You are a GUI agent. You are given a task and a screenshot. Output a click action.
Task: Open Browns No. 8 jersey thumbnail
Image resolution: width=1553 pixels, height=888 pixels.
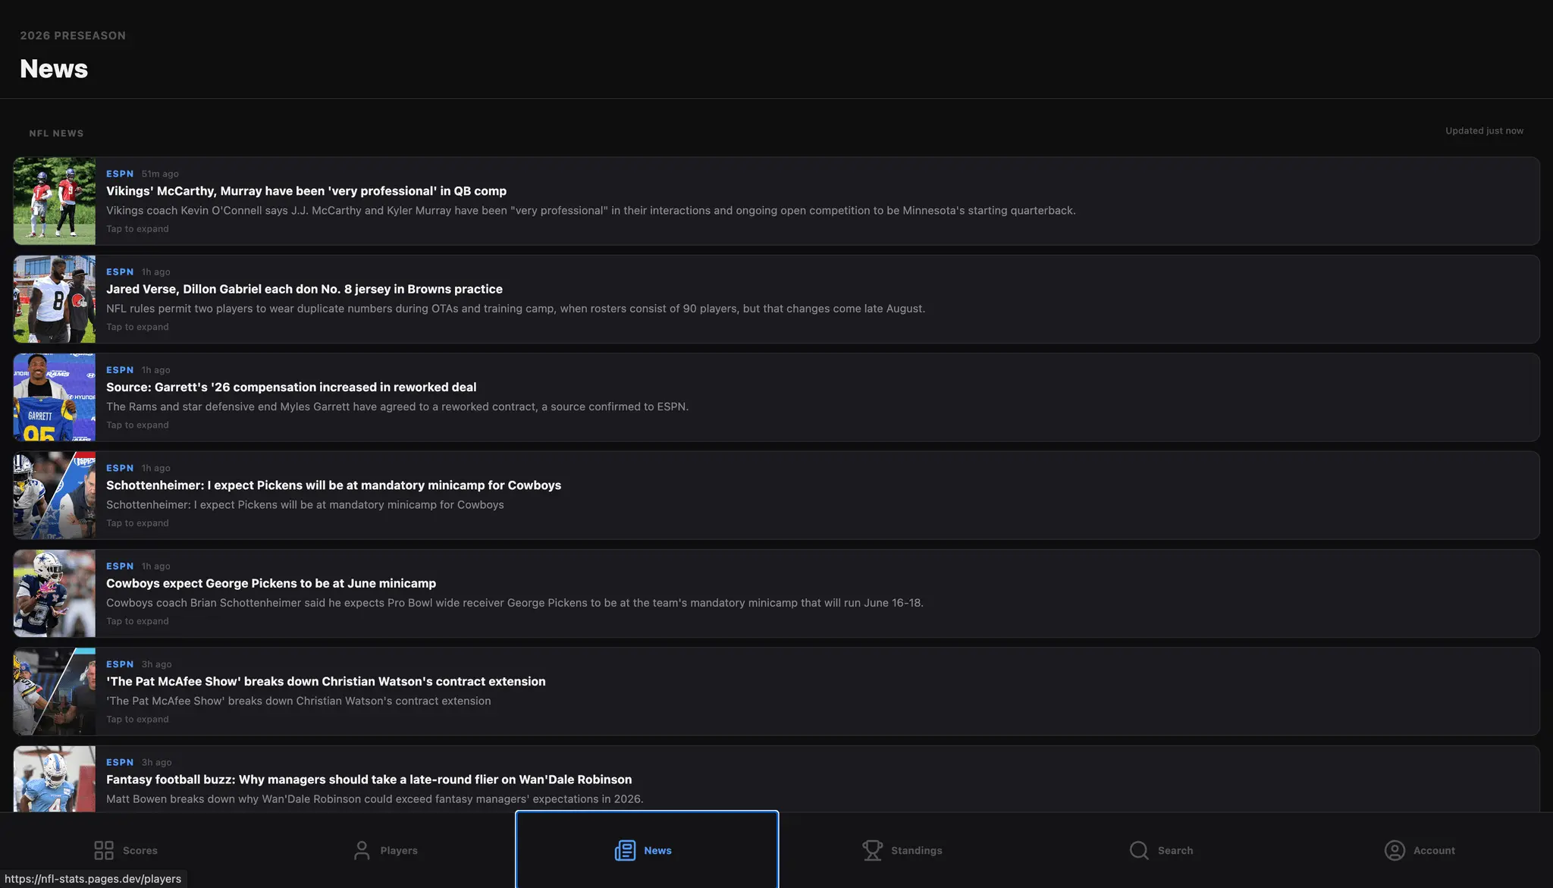click(x=55, y=299)
